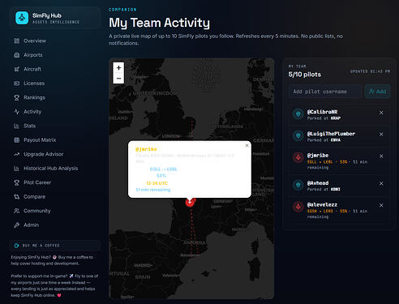399x304 pixels.
Task: Click the @Avhead parked location icon
Action: coord(298,185)
